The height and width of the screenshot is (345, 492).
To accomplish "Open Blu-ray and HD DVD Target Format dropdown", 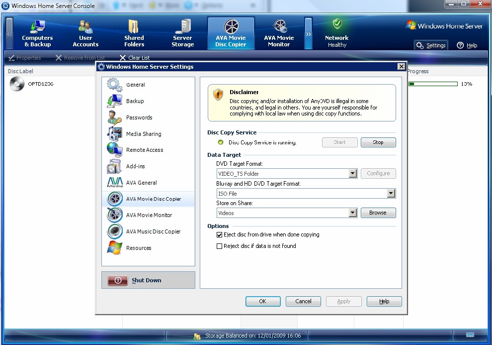I will point(391,194).
